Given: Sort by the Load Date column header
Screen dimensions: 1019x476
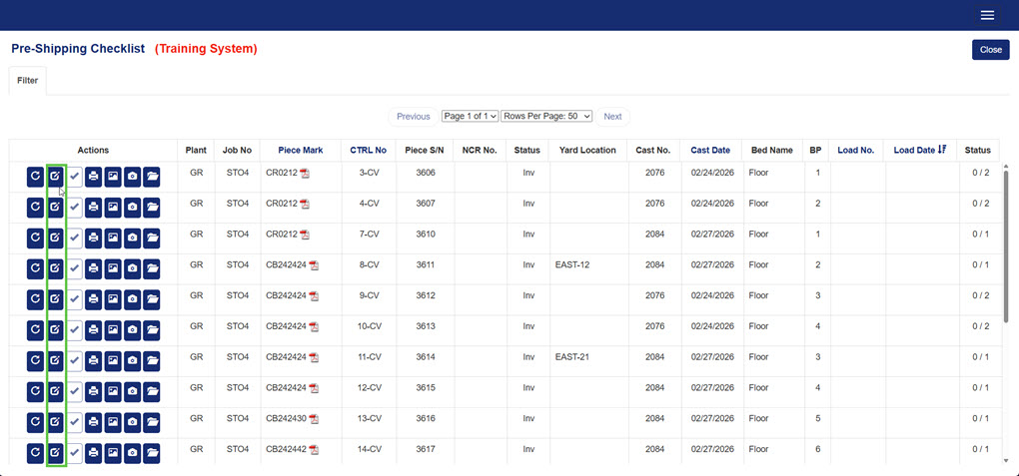Looking at the screenshot, I should [920, 150].
